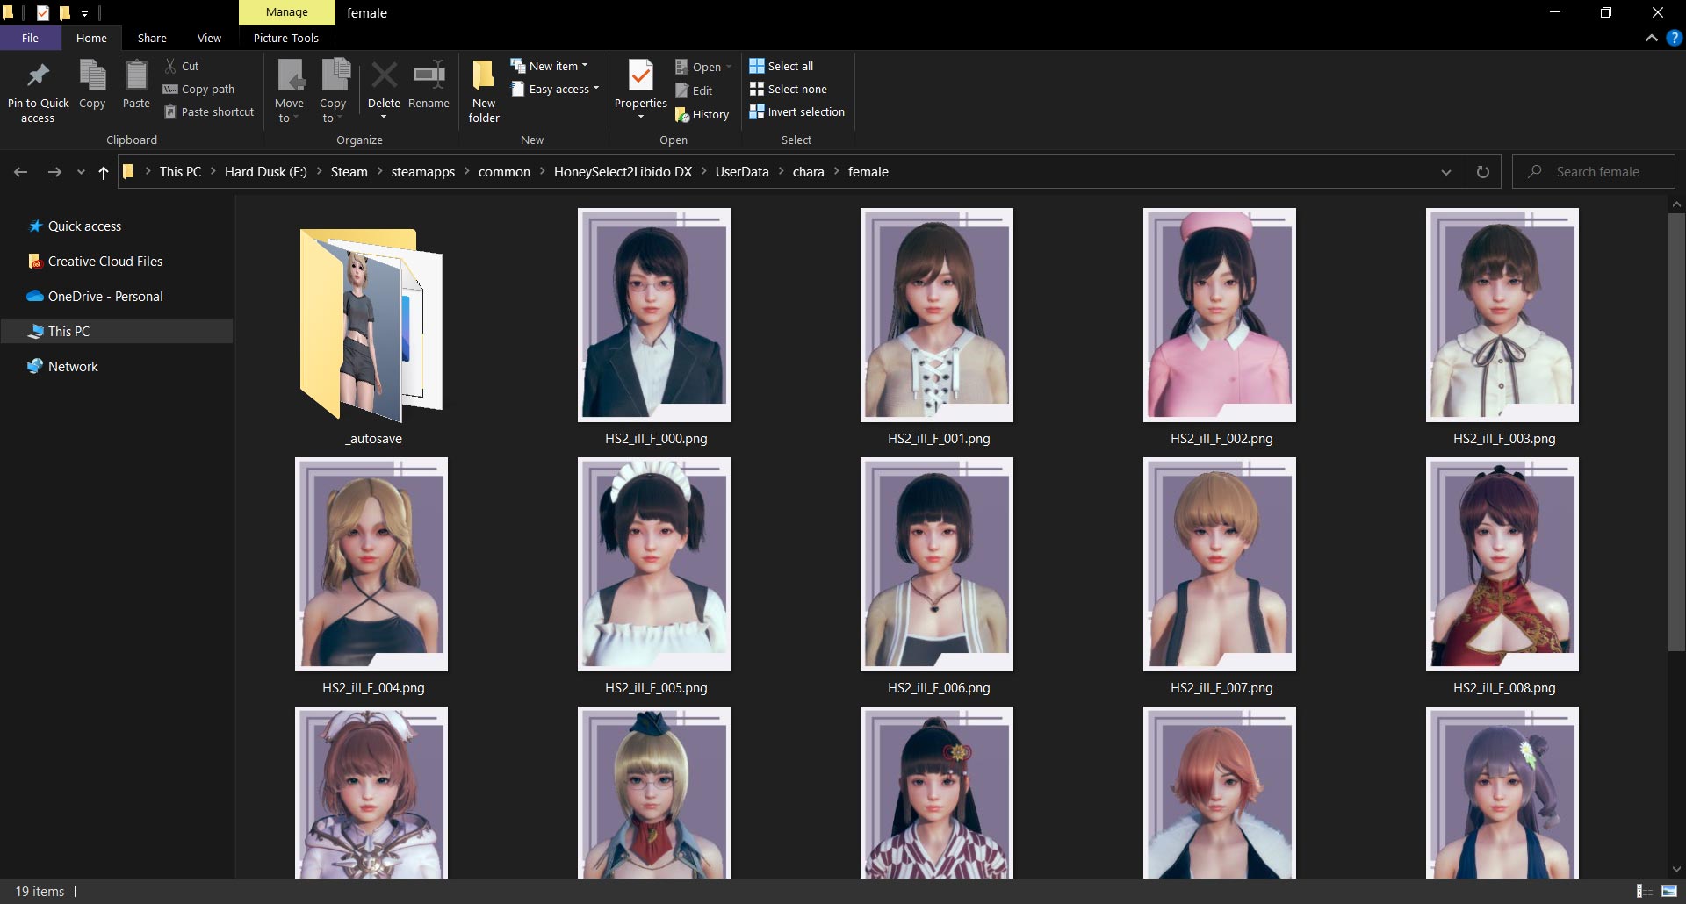Click Select none
1686x904 pixels.
coord(788,89)
